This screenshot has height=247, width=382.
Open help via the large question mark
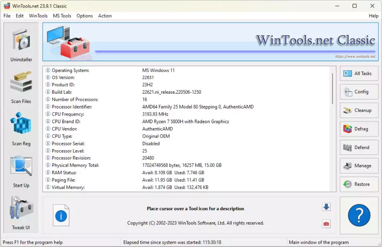coord(359,215)
